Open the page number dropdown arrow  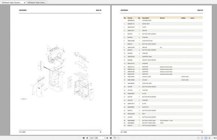coord(105,138)
